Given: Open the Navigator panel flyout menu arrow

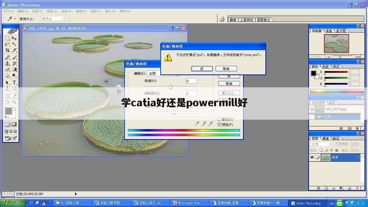Looking at the screenshot, I should [362, 30].
